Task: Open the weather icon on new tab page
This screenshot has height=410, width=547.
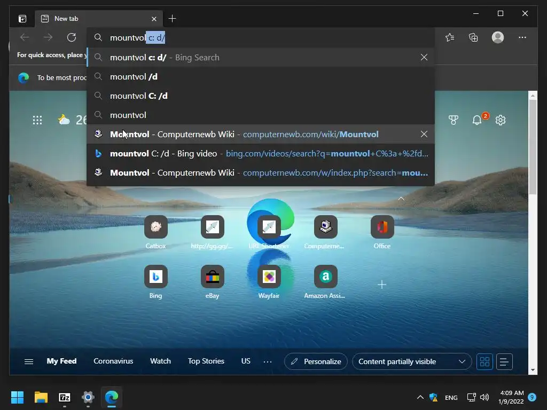Action: 64,120
